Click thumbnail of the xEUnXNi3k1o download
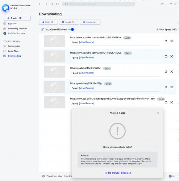Image resolution: width=179 pixels, height=181 pixels. coord(55,41)
